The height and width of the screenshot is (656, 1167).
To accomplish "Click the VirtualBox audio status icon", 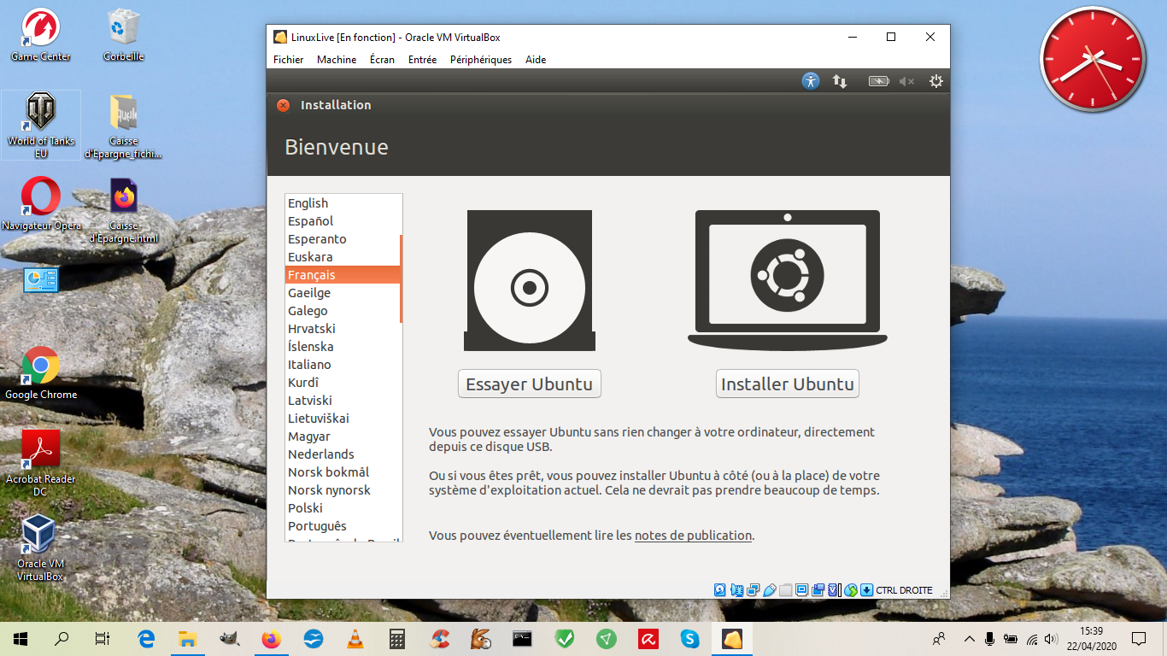I will click(x=736, y=589).
